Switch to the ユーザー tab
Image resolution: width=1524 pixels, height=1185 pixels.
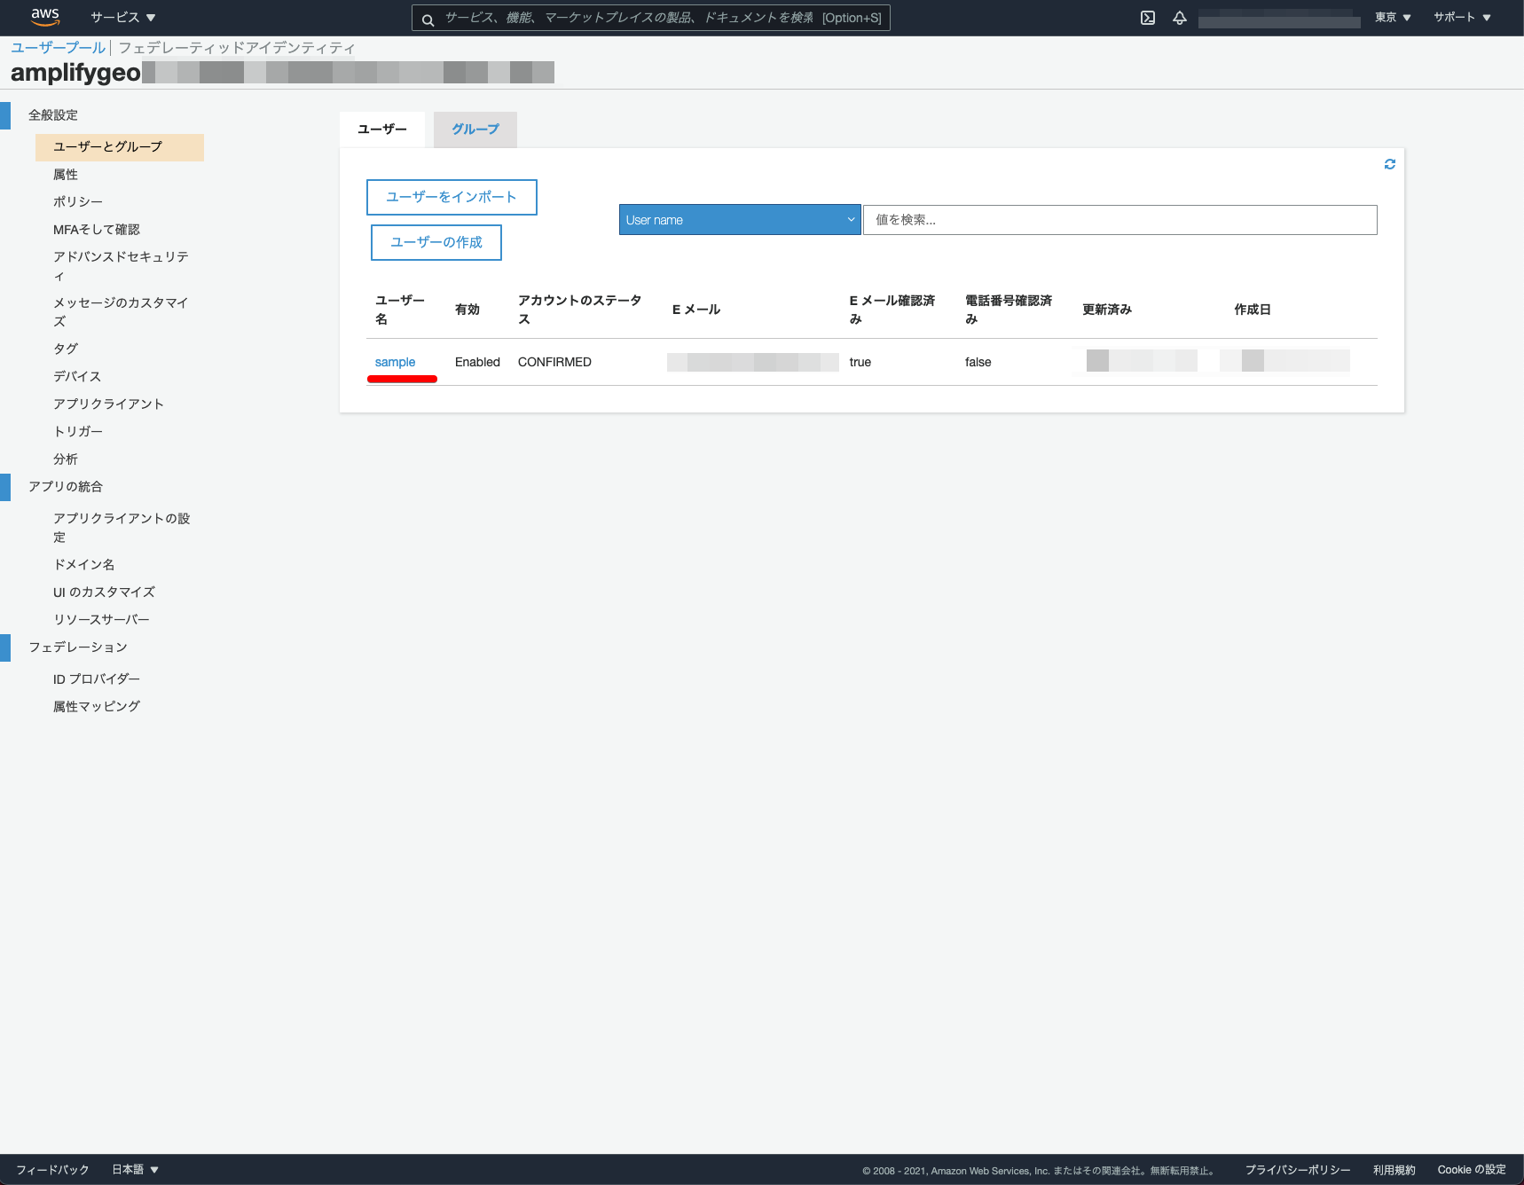[382, 129]
